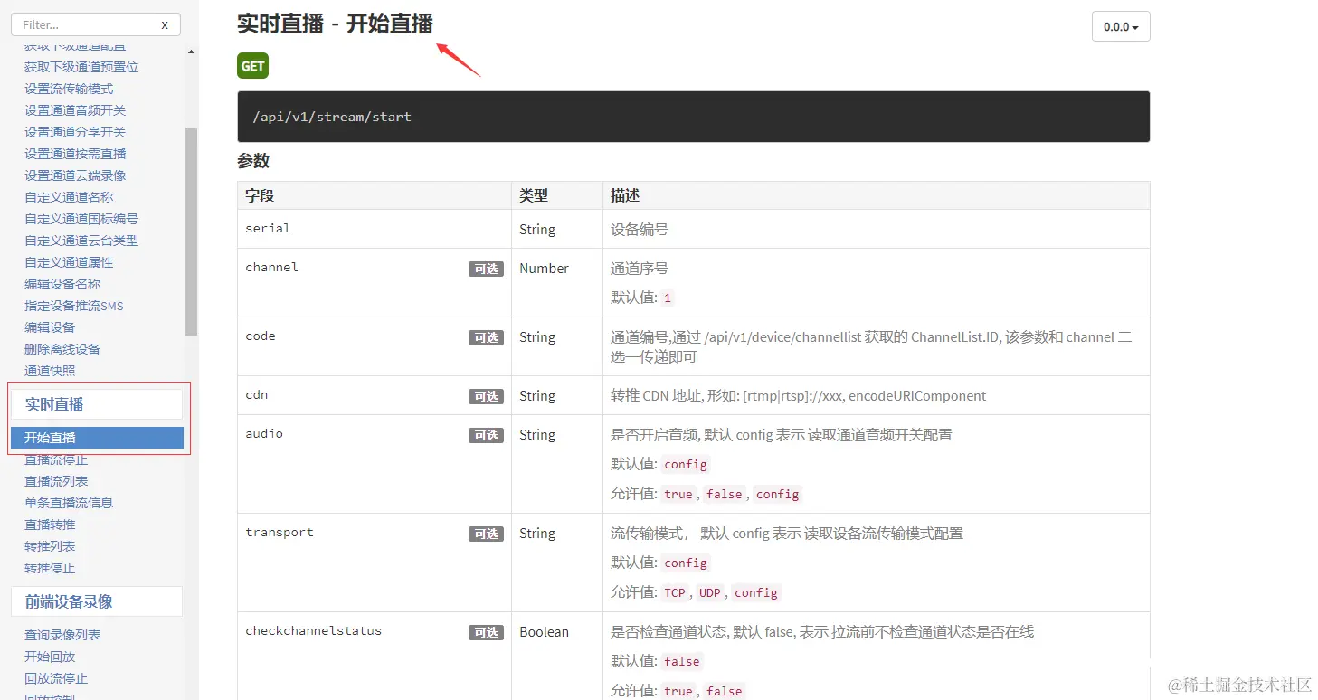
Task: Open 单条直播流信息 entry
Action: click(x=69, y=503)
